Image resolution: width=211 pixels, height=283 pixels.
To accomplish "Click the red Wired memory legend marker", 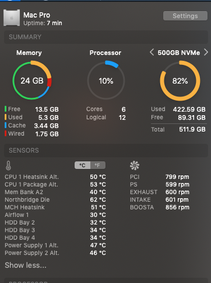I will (6, 133).
